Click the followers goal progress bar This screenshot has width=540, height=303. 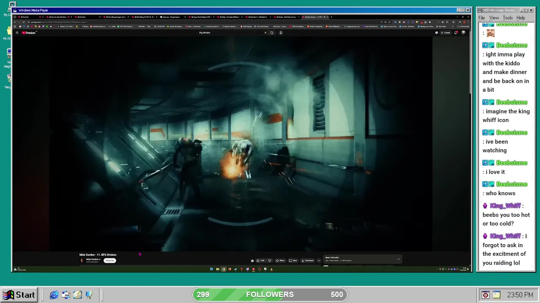(270, 295)
